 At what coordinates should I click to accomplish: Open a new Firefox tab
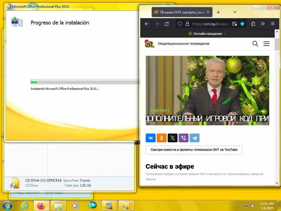218,12
